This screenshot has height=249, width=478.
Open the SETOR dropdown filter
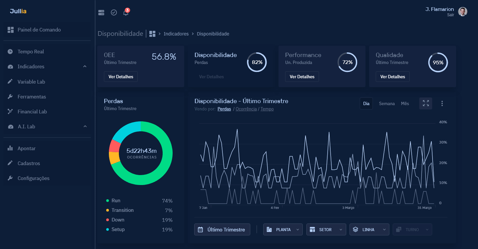point(326,229)
